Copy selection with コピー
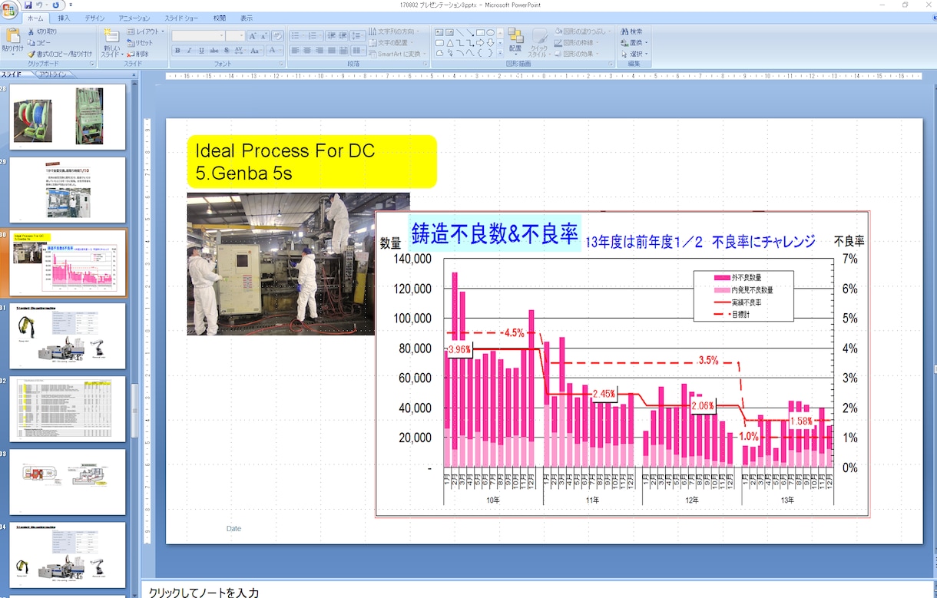937x598 pixels. (39, 42)
